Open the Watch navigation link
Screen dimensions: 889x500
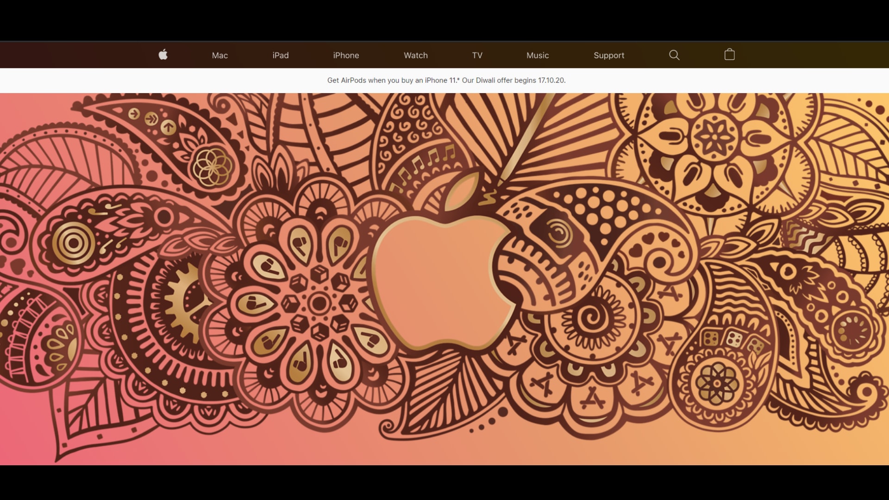[x=416, y=55]
